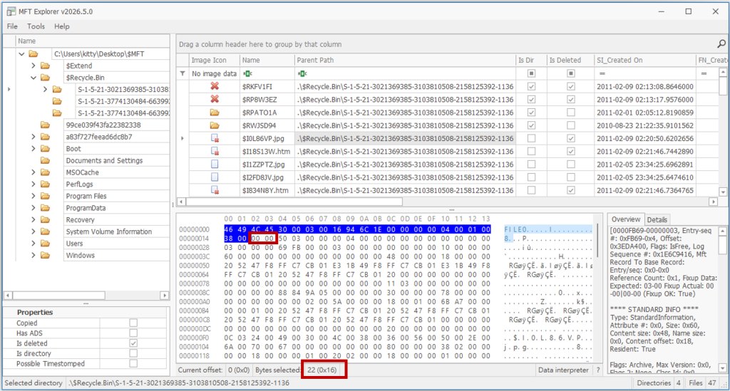
Task: Click file icon for $I2FD8JV.jpg row
Action: pos(215,177)
